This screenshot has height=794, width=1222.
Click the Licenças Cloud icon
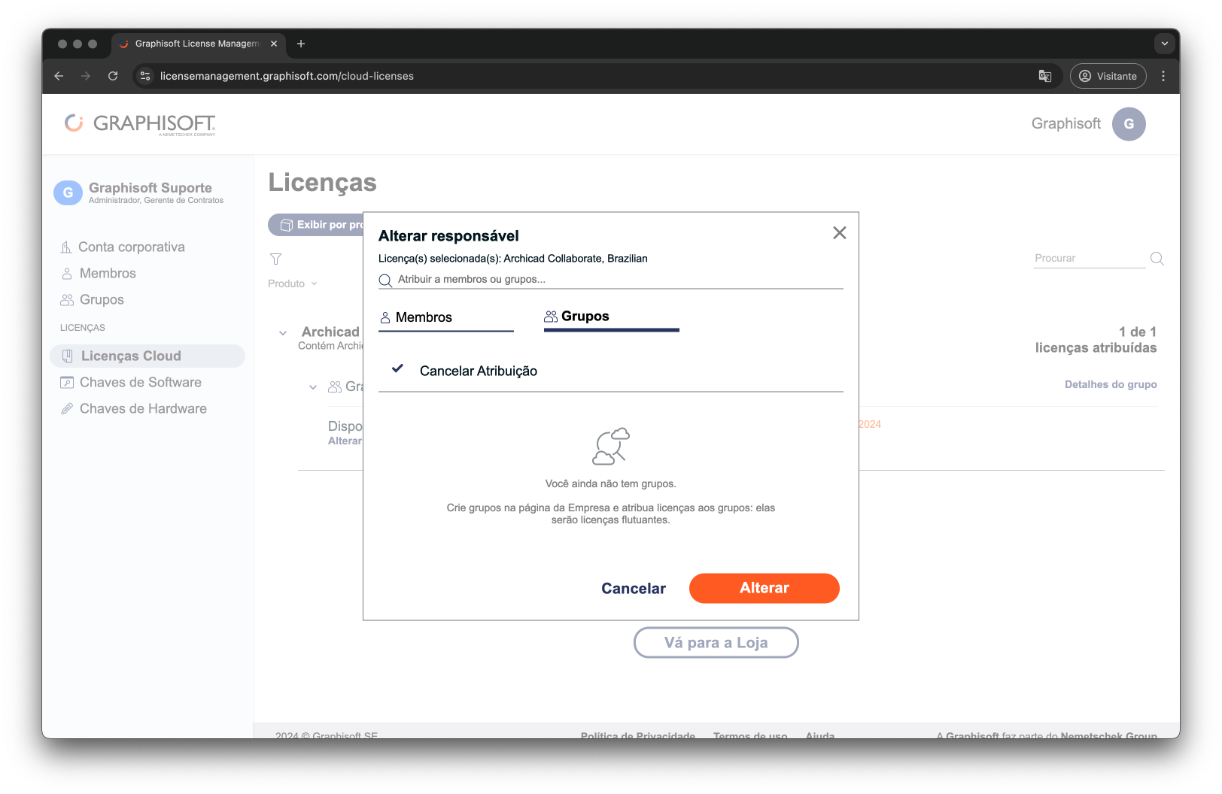(67, 356)
